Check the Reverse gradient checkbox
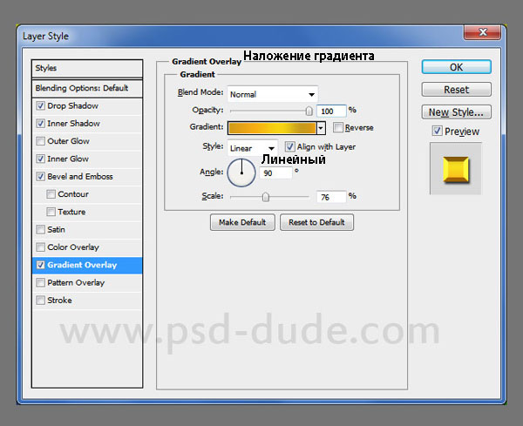 coord(338,127)
